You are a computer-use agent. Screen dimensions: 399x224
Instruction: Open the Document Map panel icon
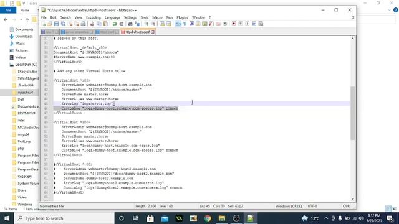click(x=204, y=24)
